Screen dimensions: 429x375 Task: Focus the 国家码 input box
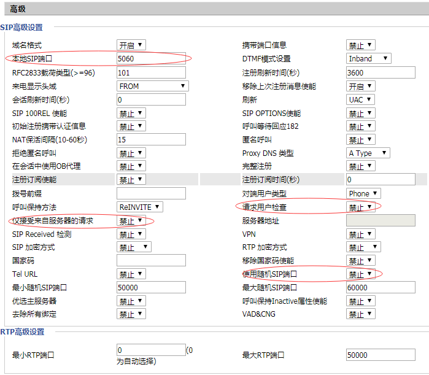point(151,261)
